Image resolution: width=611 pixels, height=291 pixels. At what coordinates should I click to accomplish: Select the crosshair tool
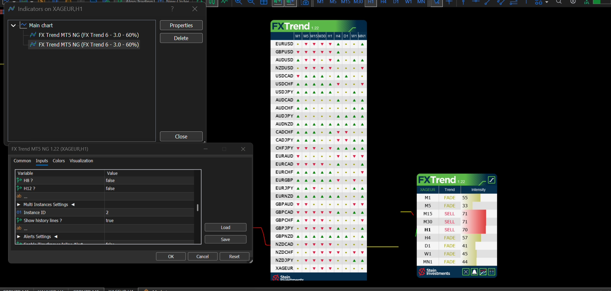pos(449,2)
